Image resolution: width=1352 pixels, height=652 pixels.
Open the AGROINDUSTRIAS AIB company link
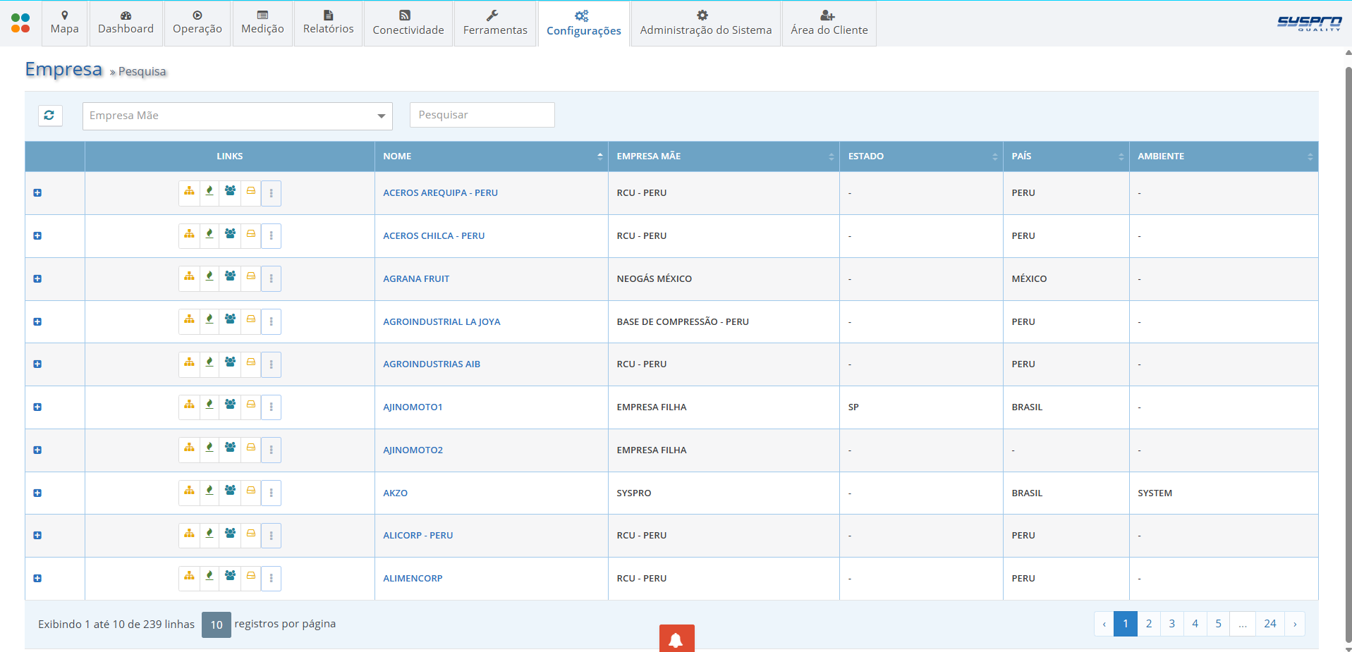click(432, 364)
